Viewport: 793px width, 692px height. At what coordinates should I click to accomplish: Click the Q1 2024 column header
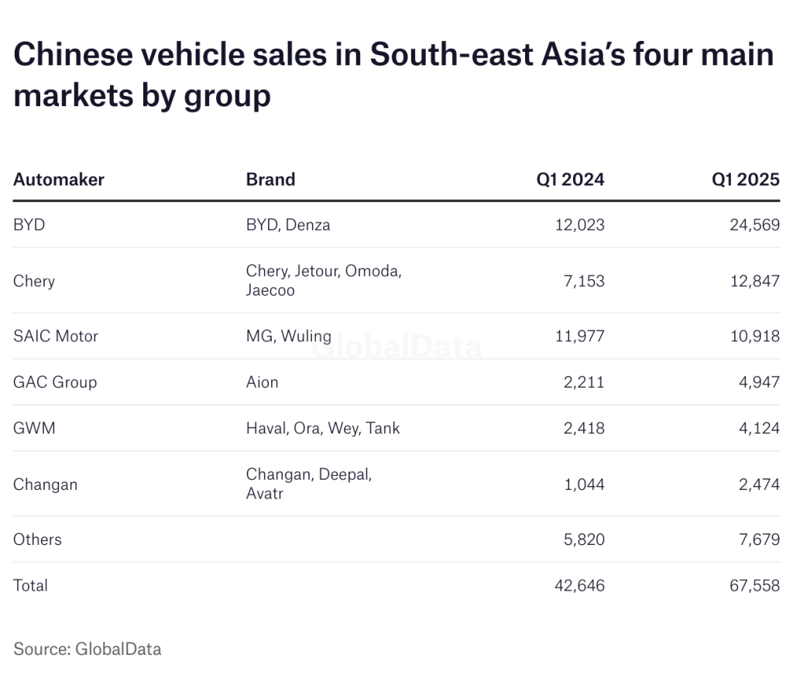[570, 180]
